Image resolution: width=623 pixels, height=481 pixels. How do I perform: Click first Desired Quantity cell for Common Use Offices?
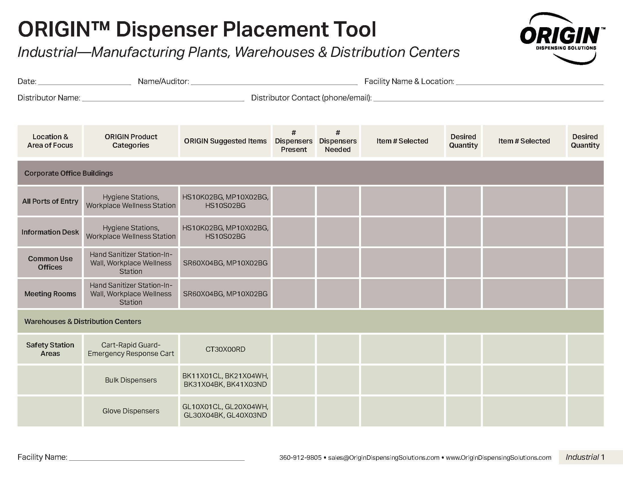click(x=463, y=263)
